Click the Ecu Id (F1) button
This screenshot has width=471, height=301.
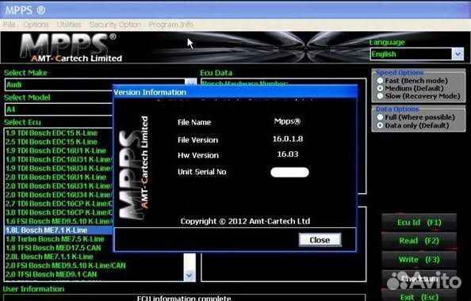[419, 223]
